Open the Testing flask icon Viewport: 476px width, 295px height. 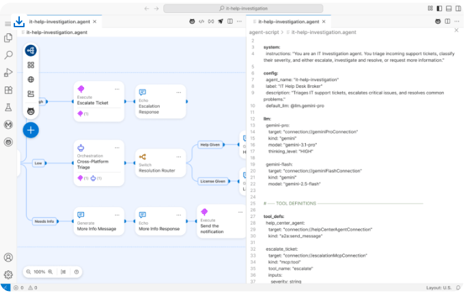(x=9, y=108)
